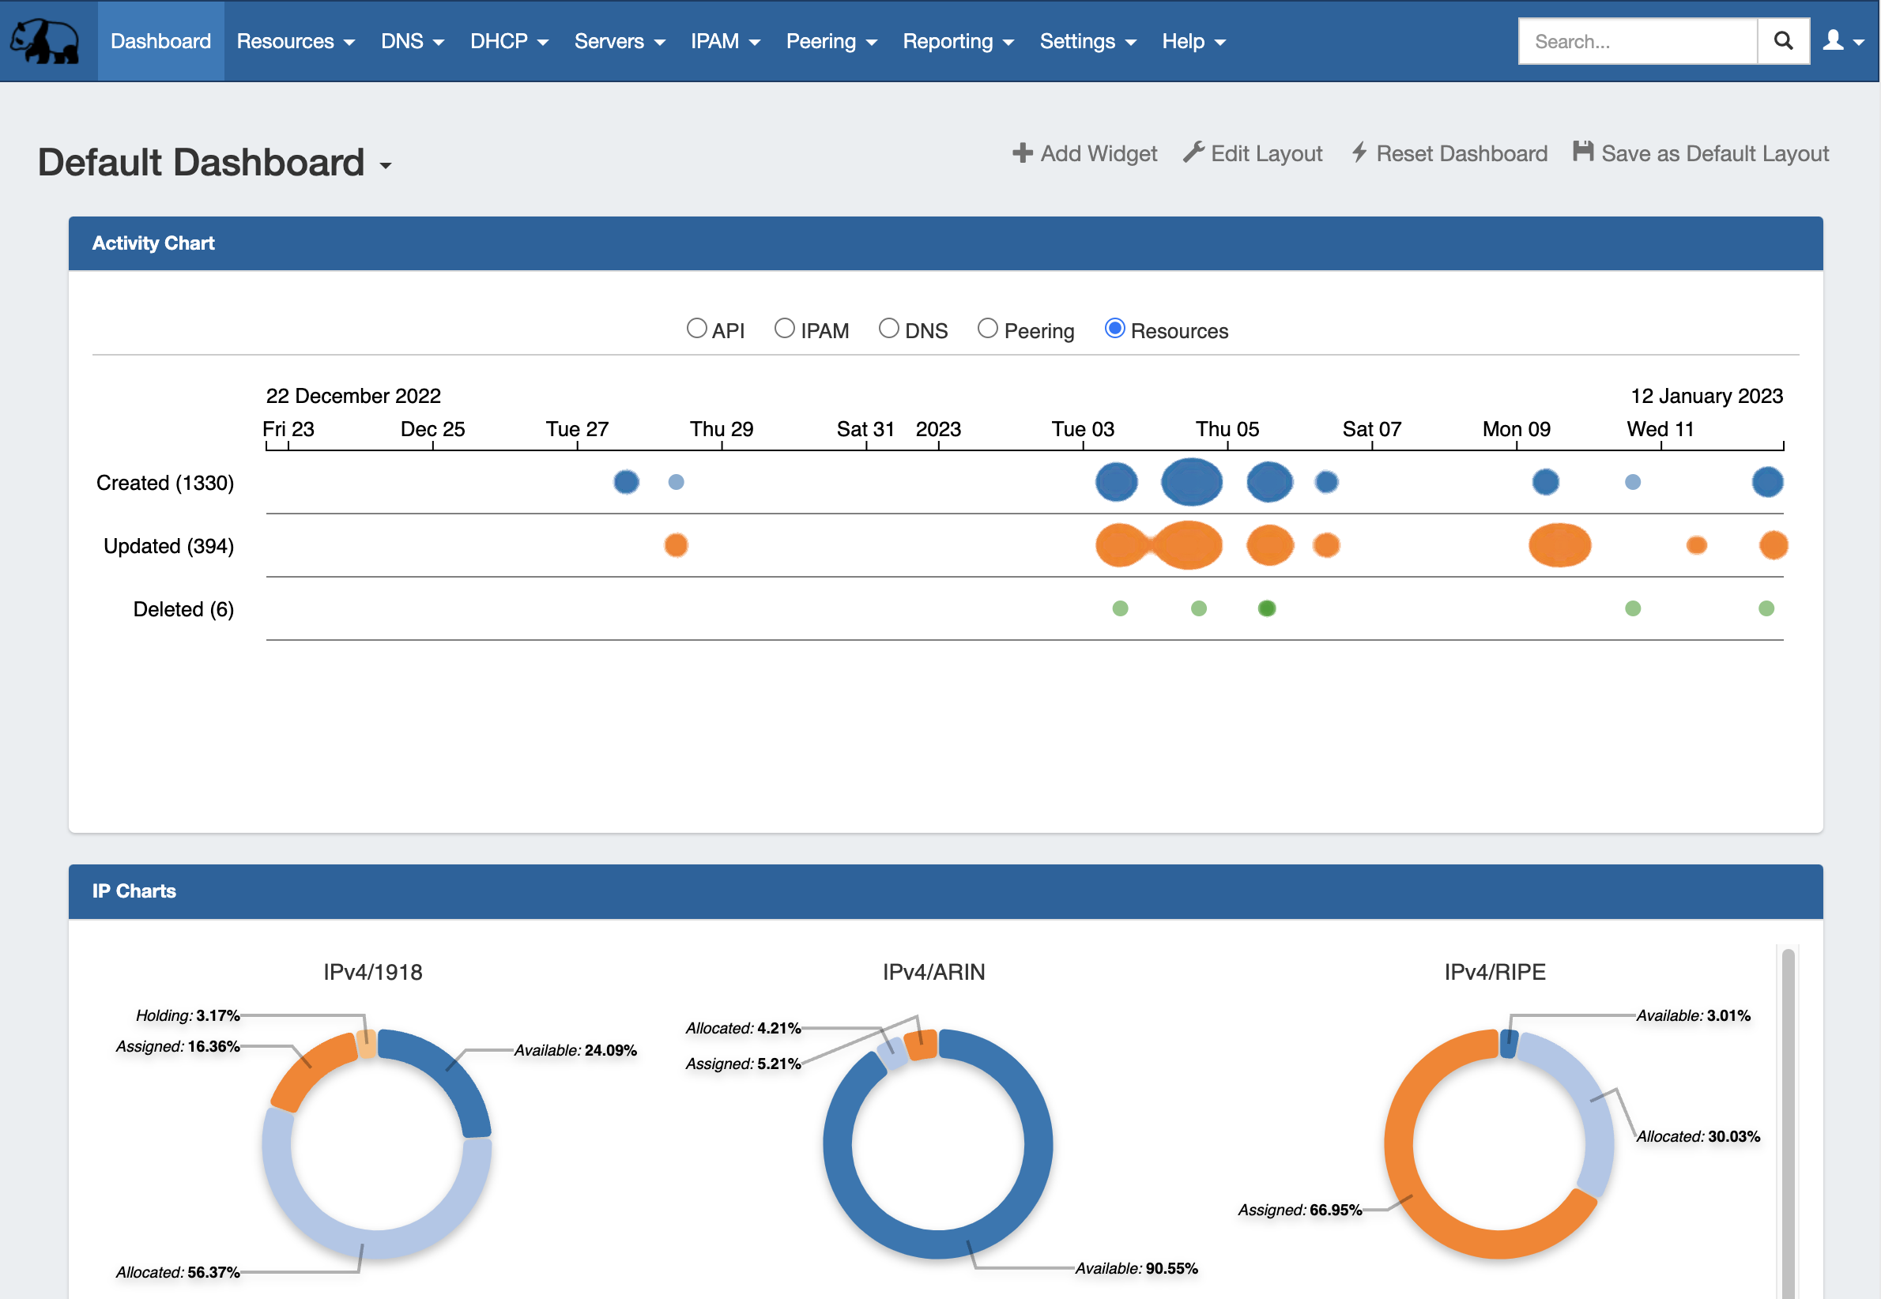Select the API radio button
The width and height of the screenshot is (1881, 1299).
tap(697, 329)
